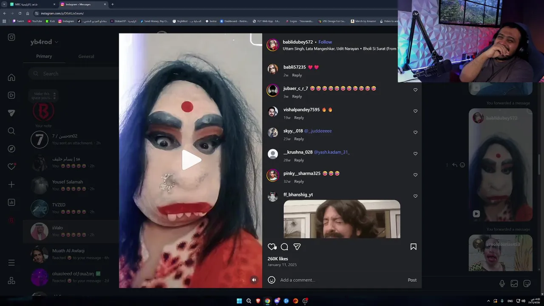544x306 pixels.
Task: View the 260K likes list
Action: click(278, 259)
